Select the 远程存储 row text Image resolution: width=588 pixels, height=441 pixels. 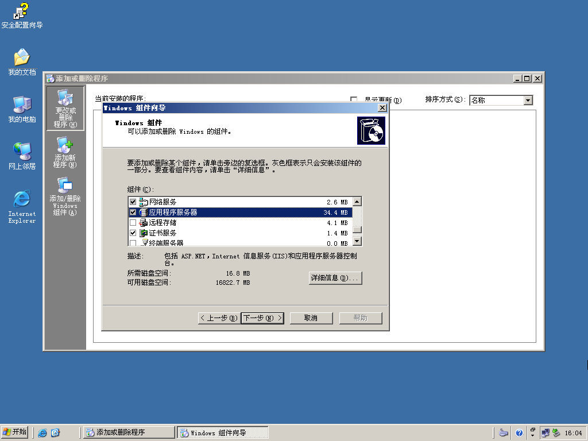click(163, 223)
